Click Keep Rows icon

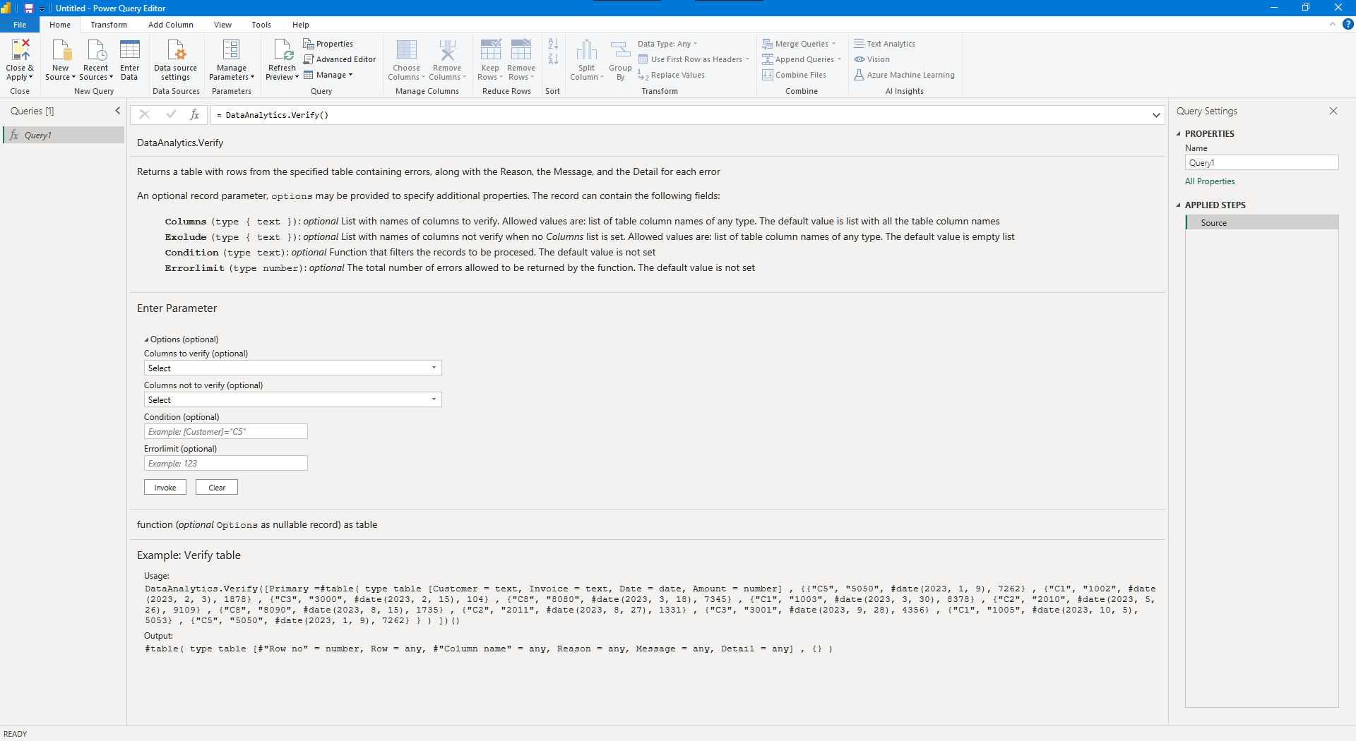[491, 50]
